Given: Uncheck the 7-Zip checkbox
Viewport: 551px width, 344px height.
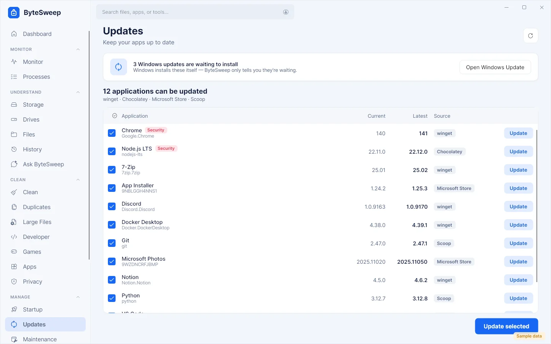Looking at the screenshot, I should coord(112,170).
